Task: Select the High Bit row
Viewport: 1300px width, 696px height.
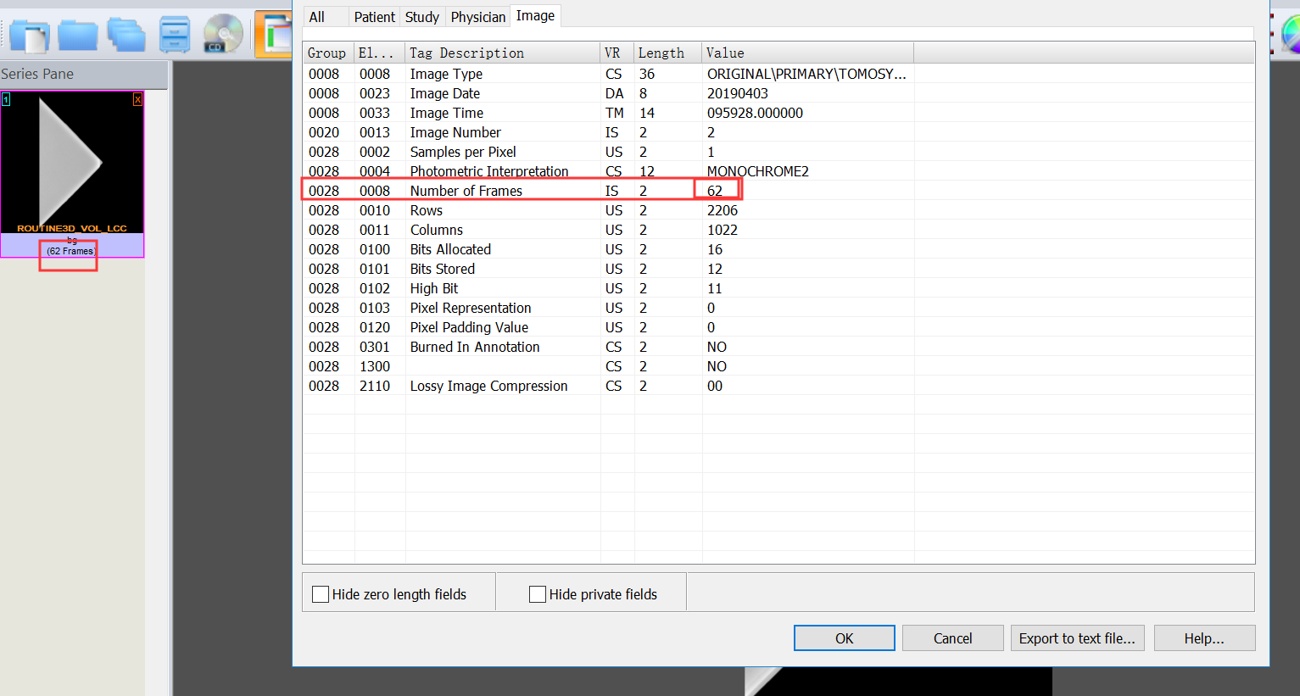Action: coord(778,288)
